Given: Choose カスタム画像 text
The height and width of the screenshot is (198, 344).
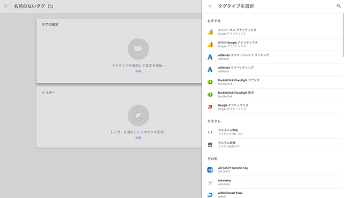Looking at the screenshot, I should pos(227,143).
